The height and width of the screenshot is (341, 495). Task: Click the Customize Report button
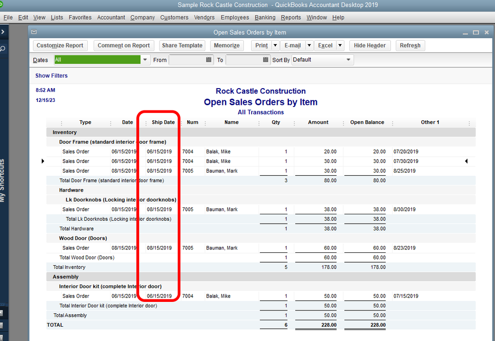(x=60, y=46)
